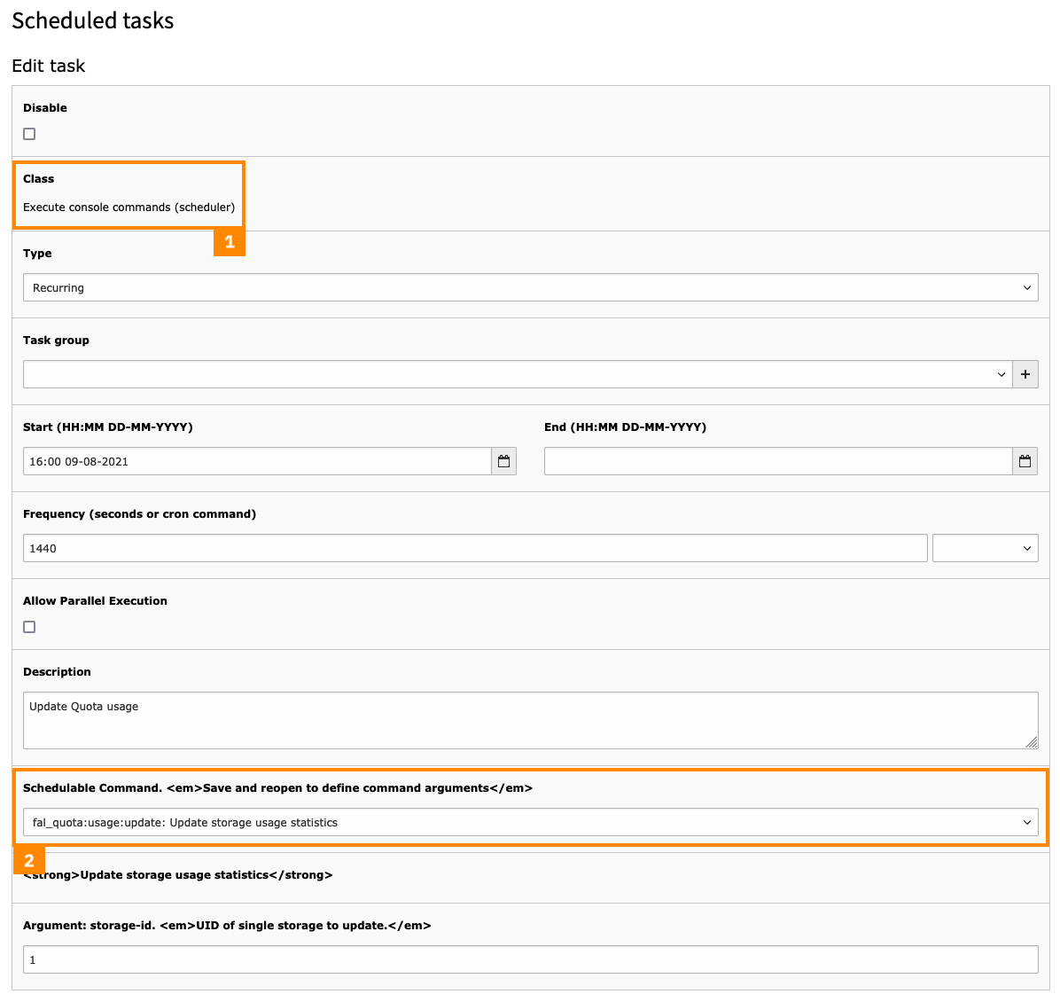Enable Allow Parallel Execution
Image resolution: width=1060 pixels, height=1002 pixels.
click(29, 626)
